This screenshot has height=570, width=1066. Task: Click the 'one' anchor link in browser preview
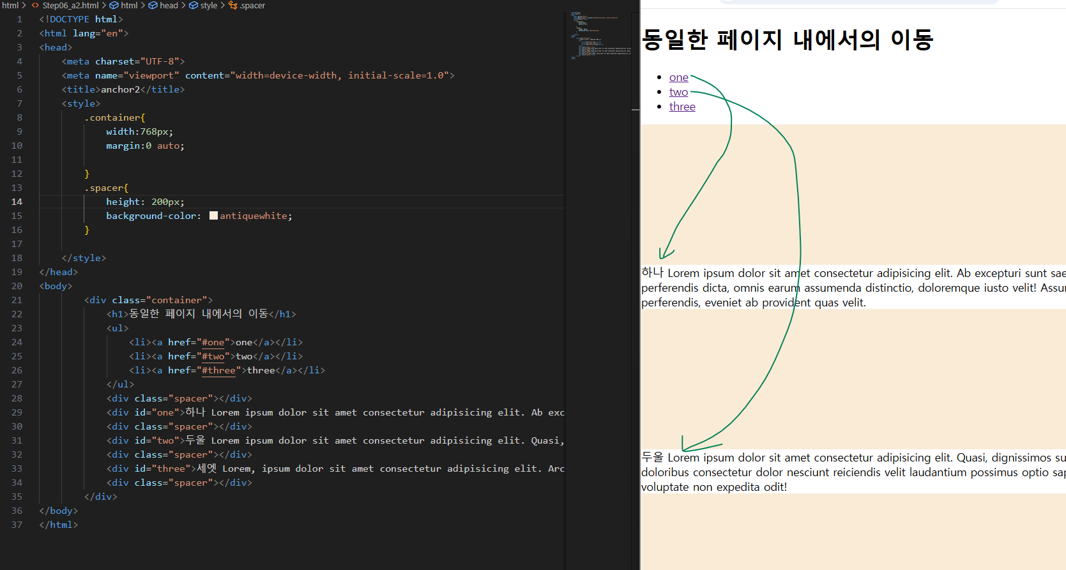tap(678, 77)
